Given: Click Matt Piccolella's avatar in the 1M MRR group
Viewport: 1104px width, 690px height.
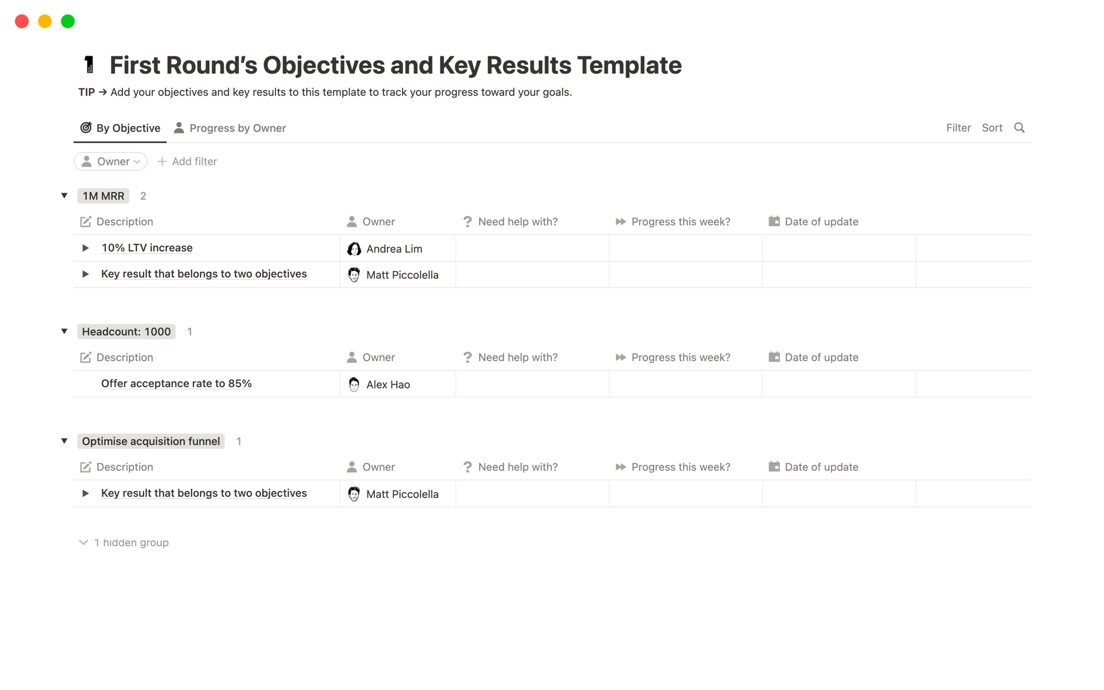Looking at the screenshot, I should pos(355,274).
